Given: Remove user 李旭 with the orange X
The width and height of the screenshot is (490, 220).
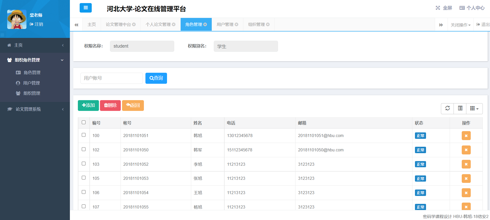Looking at the screenshot, I should (466, 164).
